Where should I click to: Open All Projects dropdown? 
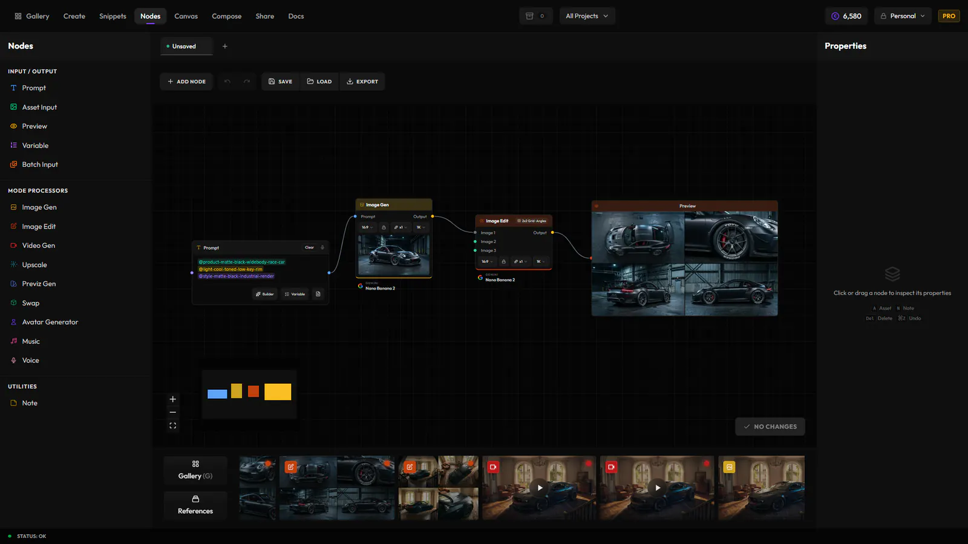click(587, 16)
